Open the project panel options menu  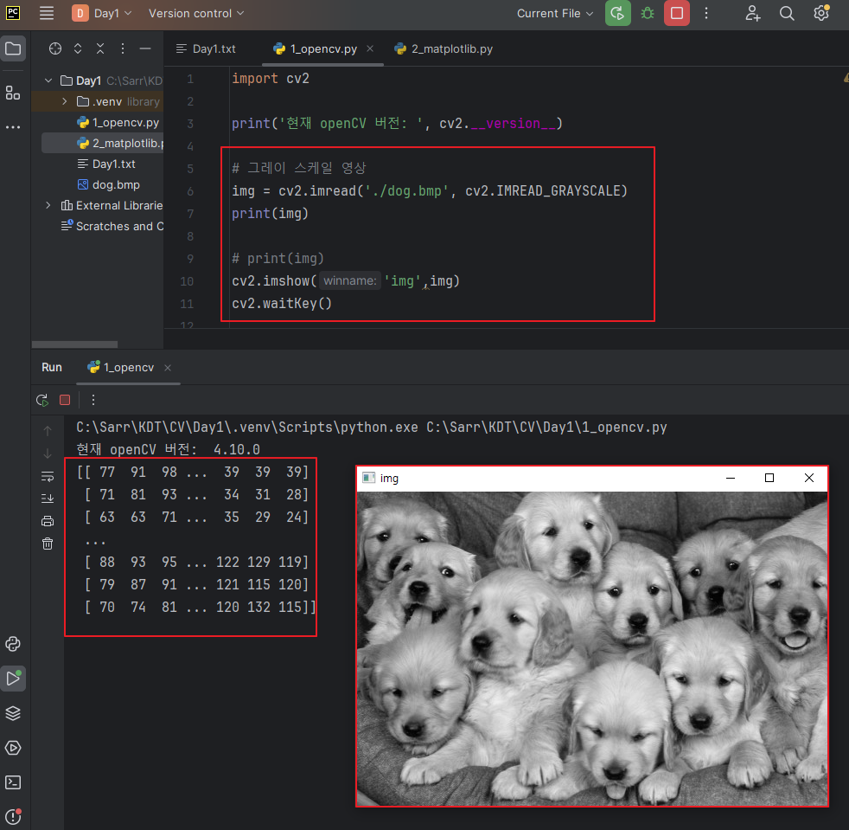123,48
